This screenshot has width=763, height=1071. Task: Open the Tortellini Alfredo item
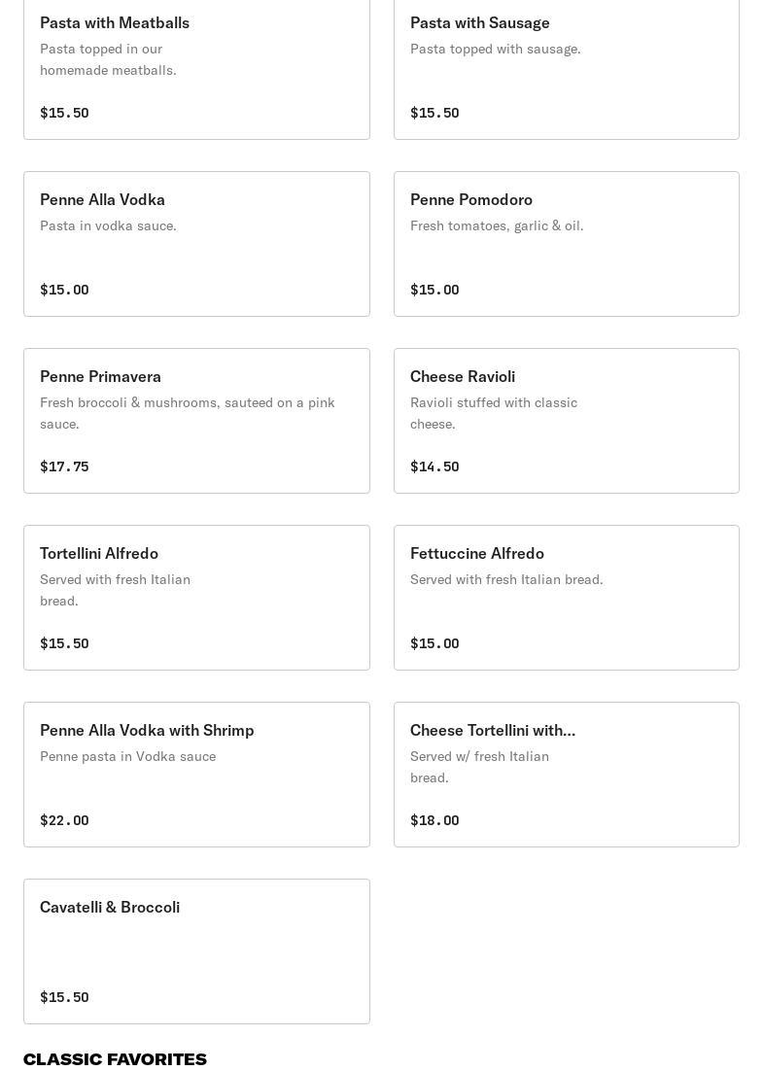click(x=196, y=598)
